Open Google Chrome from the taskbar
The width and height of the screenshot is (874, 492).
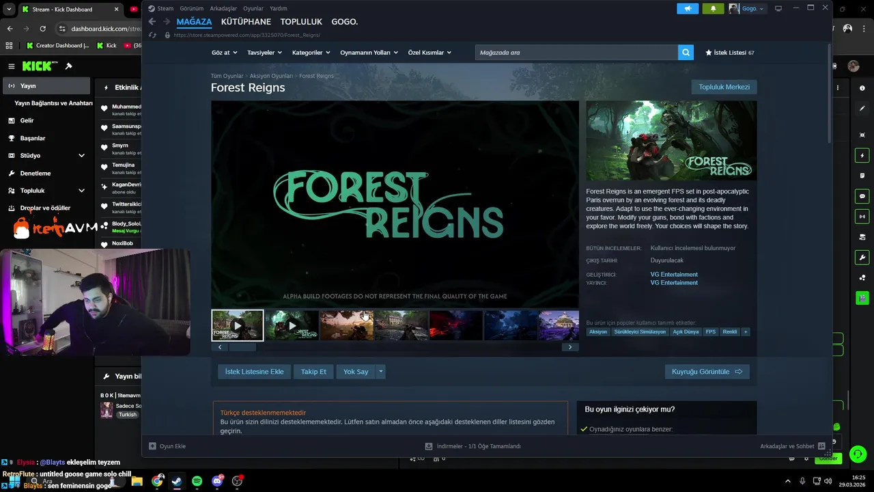[x=158, y=481]
